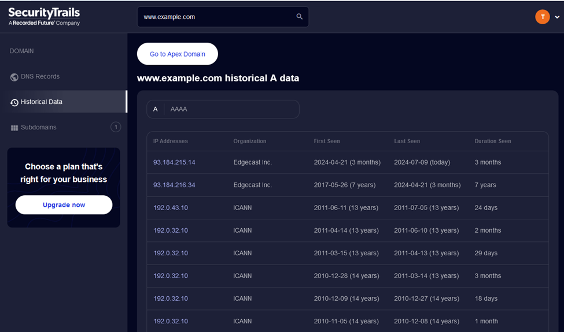Click the SecurityTrails logo
Screen dimensions: 564x332
[x=44, y=17]
